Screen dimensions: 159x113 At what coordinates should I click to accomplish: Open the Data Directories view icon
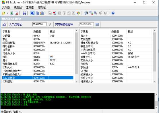point(37,13)
